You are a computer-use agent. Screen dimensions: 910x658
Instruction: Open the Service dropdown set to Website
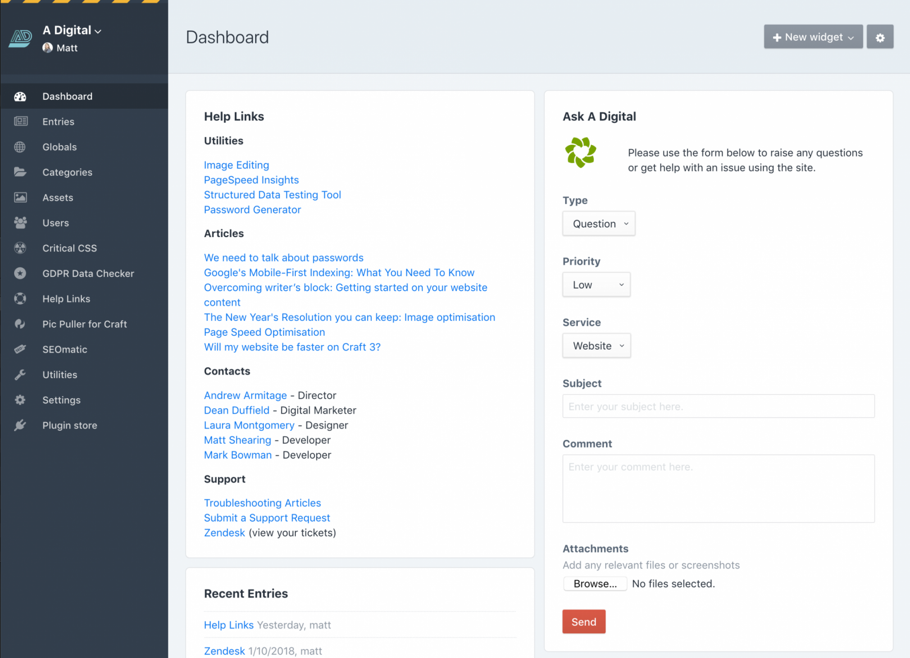pos(596,346)
